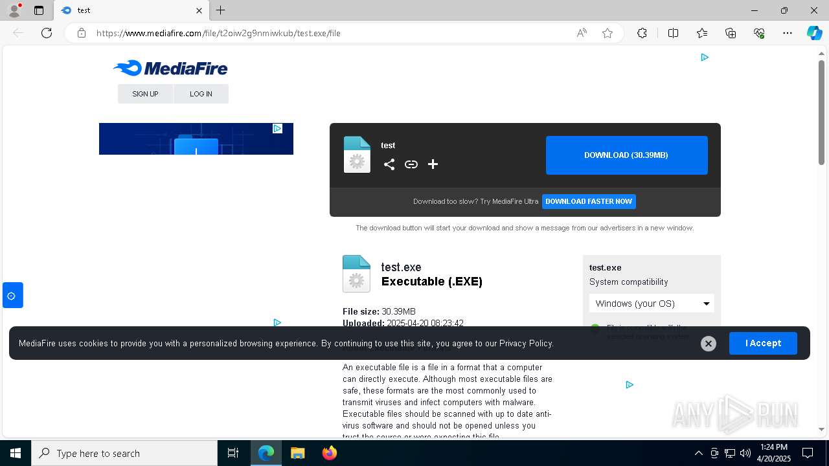Add page to favorites star

(x=608, y=33)
